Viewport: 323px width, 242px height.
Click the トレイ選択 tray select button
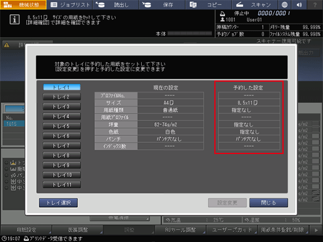(x=58, y=203)
